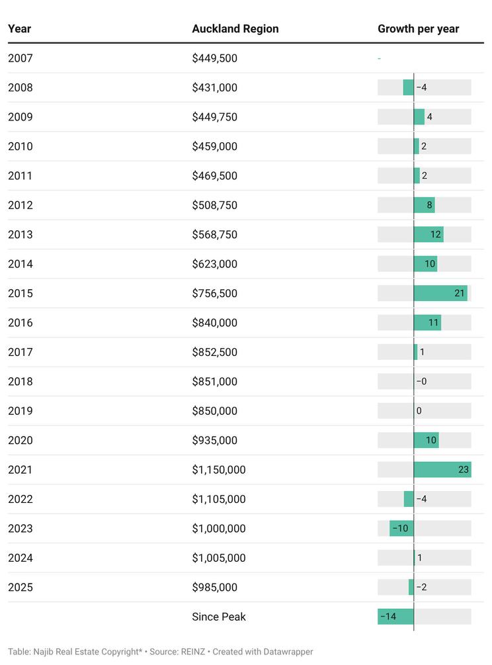Click the year 2020 cell
Image resolution: width=492 pixels, height=665 pixels.
point(20,440)
